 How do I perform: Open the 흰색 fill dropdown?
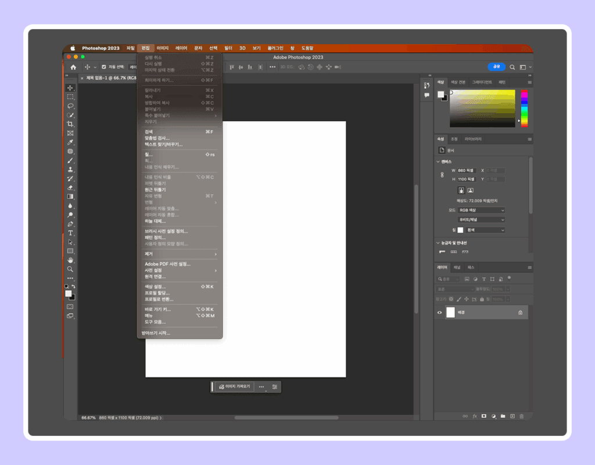pos(485,230)
